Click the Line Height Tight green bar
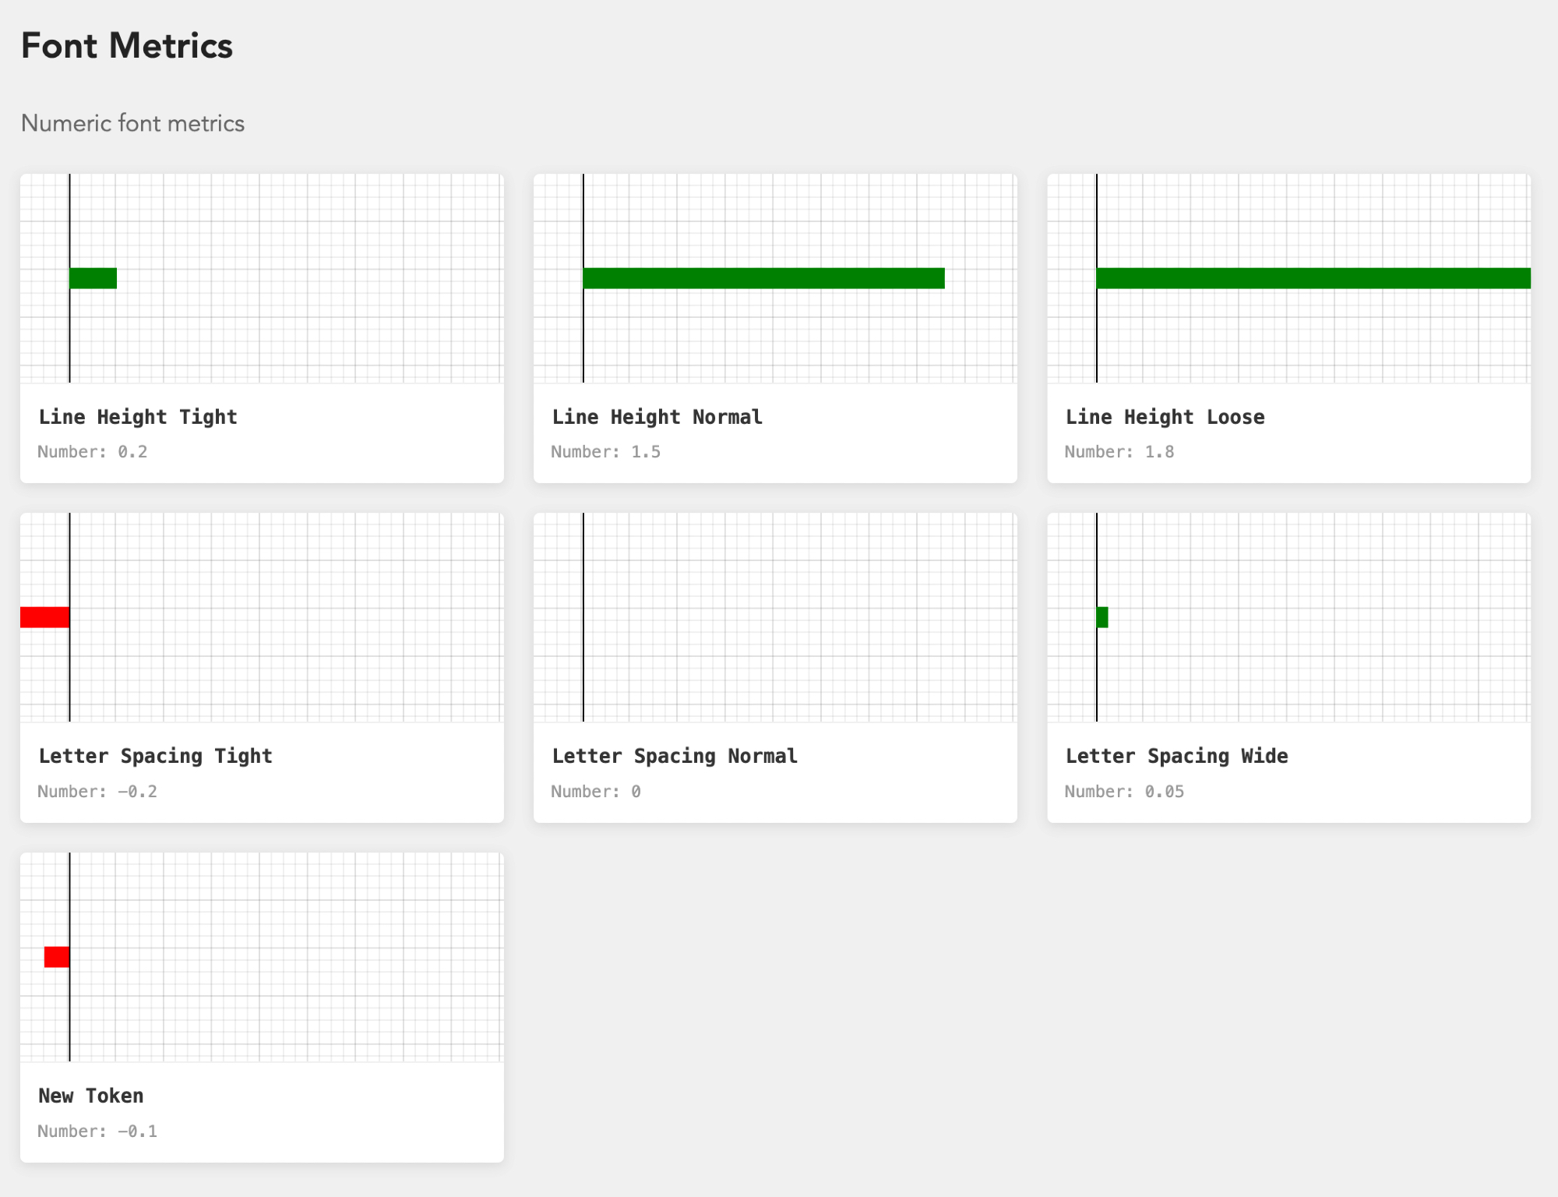 93,278
